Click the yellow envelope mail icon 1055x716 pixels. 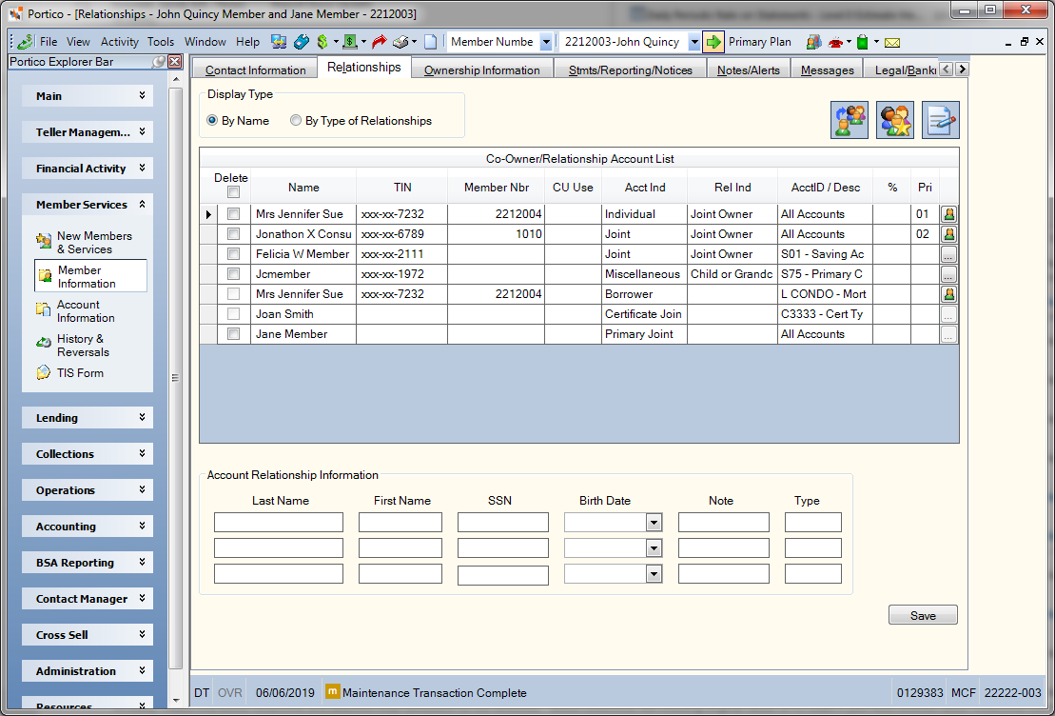click(x=892, y=43)
